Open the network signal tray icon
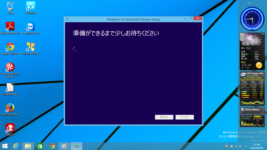267x150 pixels. click(x=236, y=146)
